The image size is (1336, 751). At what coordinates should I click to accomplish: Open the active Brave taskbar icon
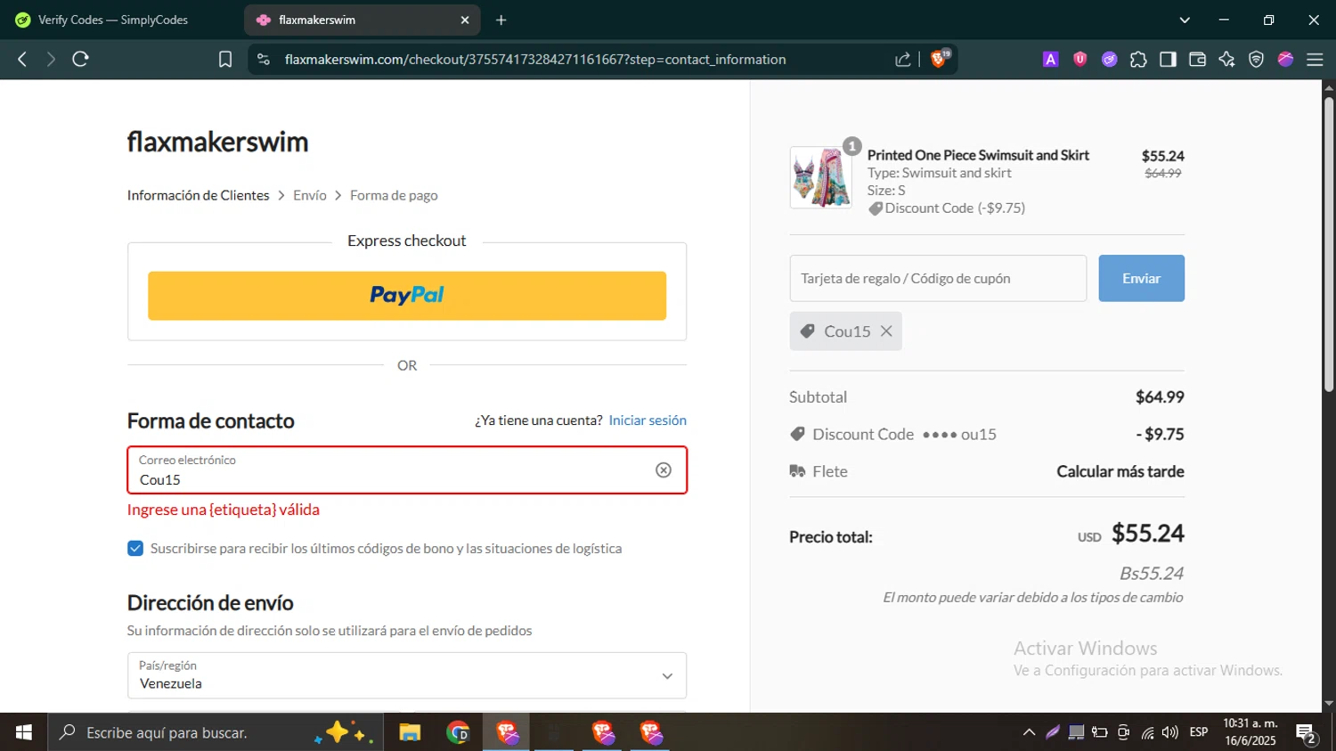point(507,732)
